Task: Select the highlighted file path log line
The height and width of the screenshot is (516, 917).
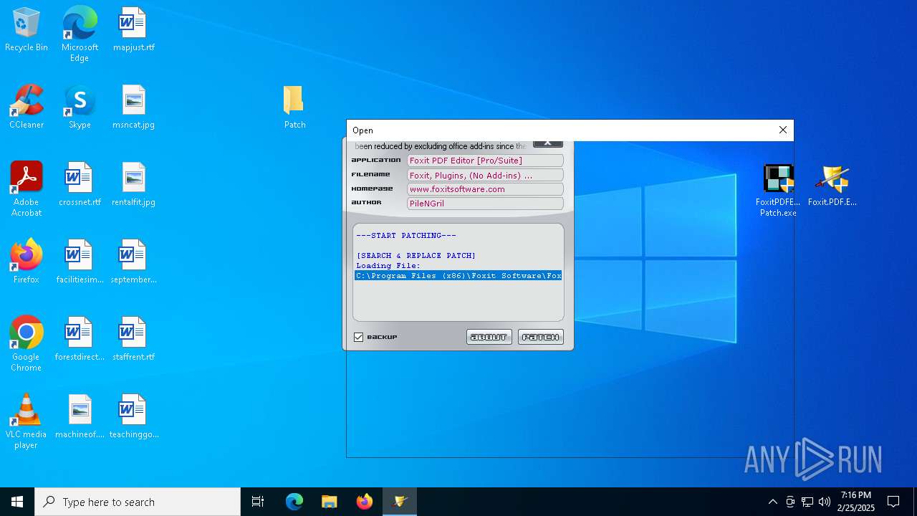Action: pyautogui.click(x=458, y=275)
